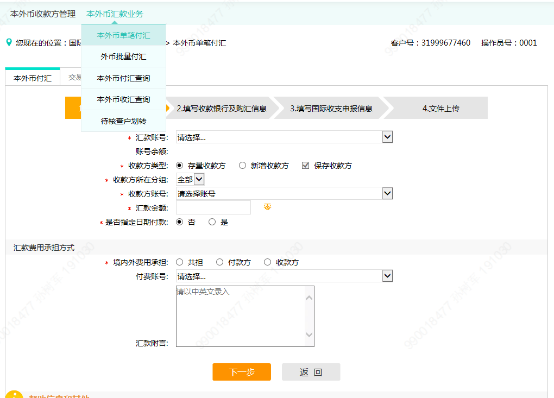The image size is (554, 398).
Task: Click the location pin icon
Action: pos(9,42)
